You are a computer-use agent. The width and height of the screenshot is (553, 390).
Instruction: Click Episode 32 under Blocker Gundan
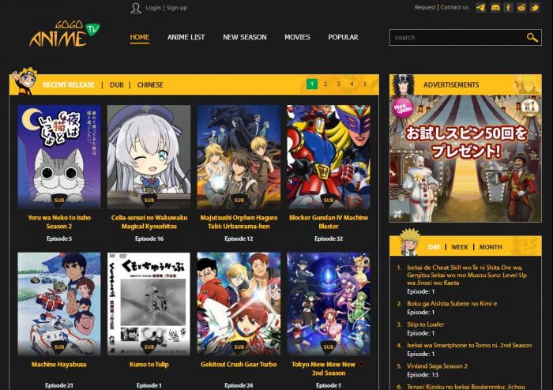329,238
